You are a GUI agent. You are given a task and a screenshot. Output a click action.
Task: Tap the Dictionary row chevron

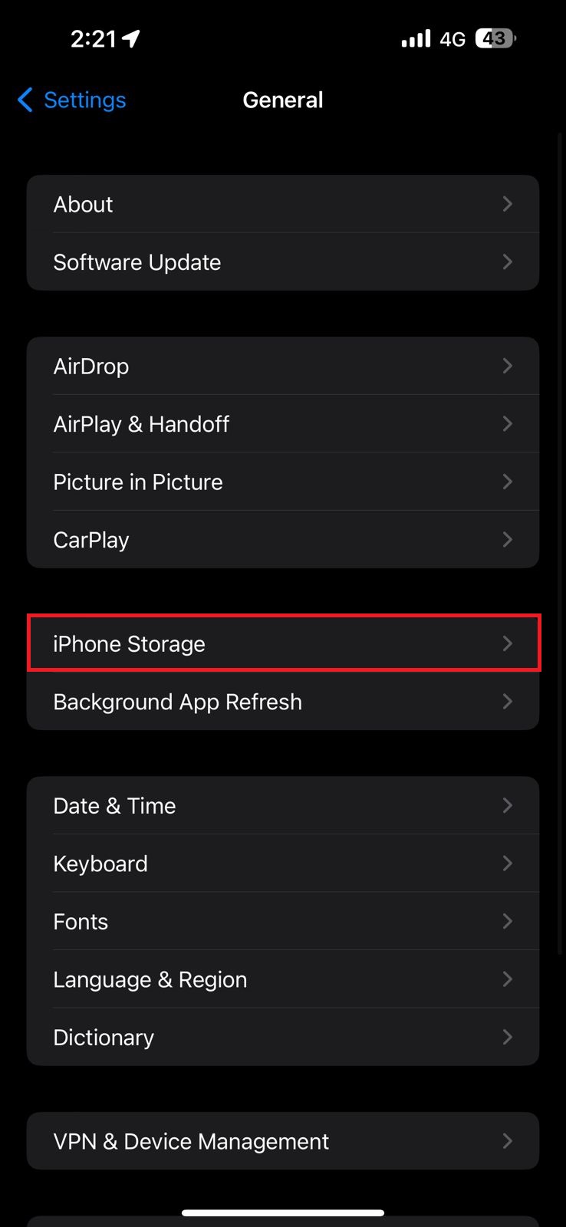(507, 1038)
